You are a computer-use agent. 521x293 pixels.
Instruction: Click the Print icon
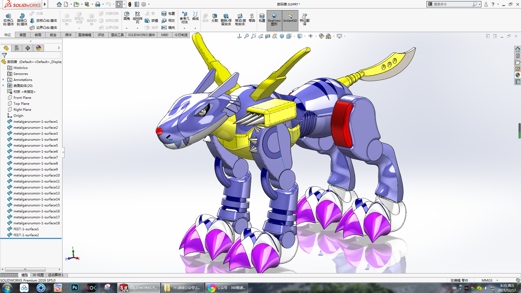(98, 4)
